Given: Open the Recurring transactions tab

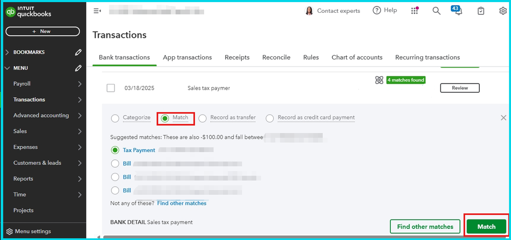Looking at the screenshot, I should point(428,57).
